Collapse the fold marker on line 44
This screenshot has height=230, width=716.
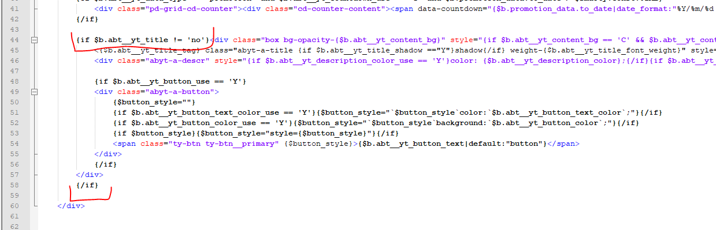click(x=34, y=40)
